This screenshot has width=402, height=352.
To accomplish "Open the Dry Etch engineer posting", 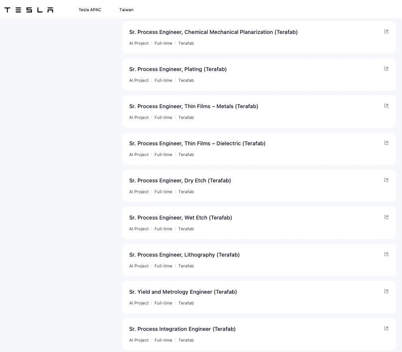I will (180, 181).
